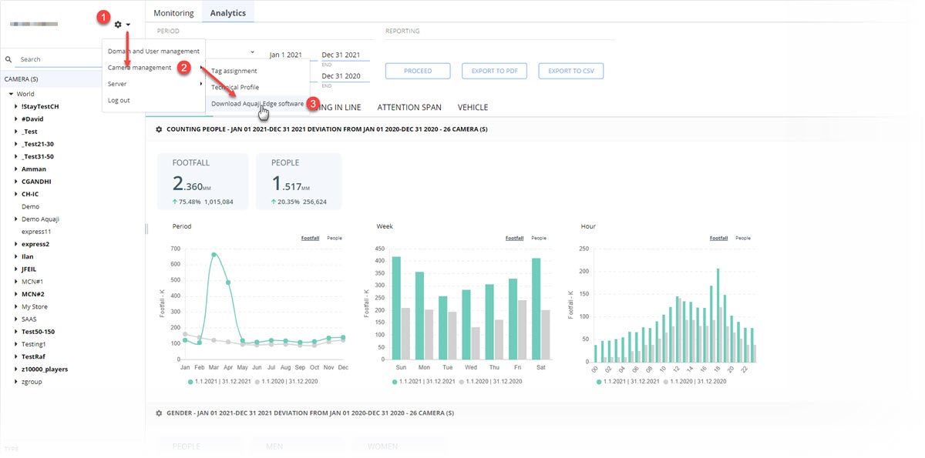Toggle Footfall in the Period chart
Image resolution: width=925 pixels, height=458 pixels.
tap(311, 238)
